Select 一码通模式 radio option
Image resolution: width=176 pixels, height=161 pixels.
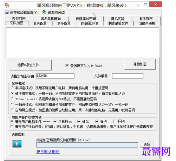(12, 104)
